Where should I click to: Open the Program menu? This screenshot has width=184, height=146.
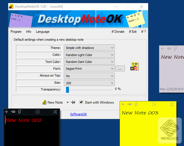click(x=16, y=32)
